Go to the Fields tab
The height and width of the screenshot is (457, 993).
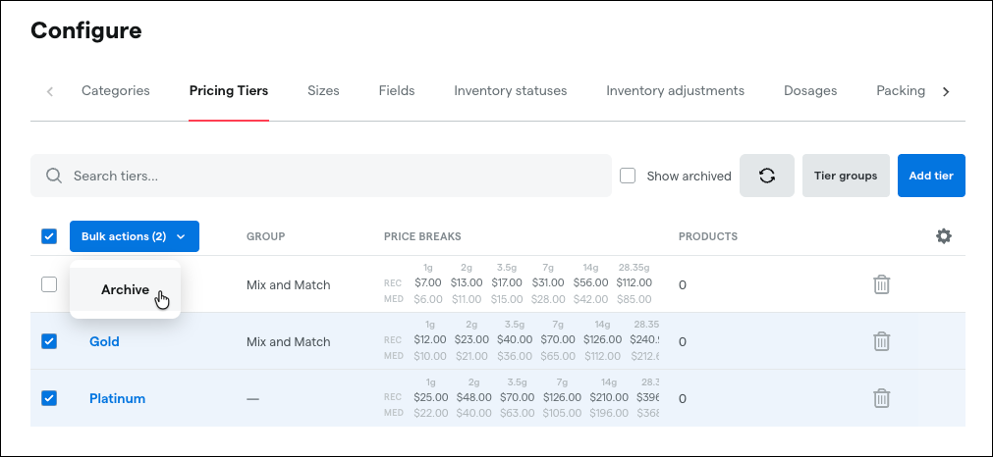(397, 91)
